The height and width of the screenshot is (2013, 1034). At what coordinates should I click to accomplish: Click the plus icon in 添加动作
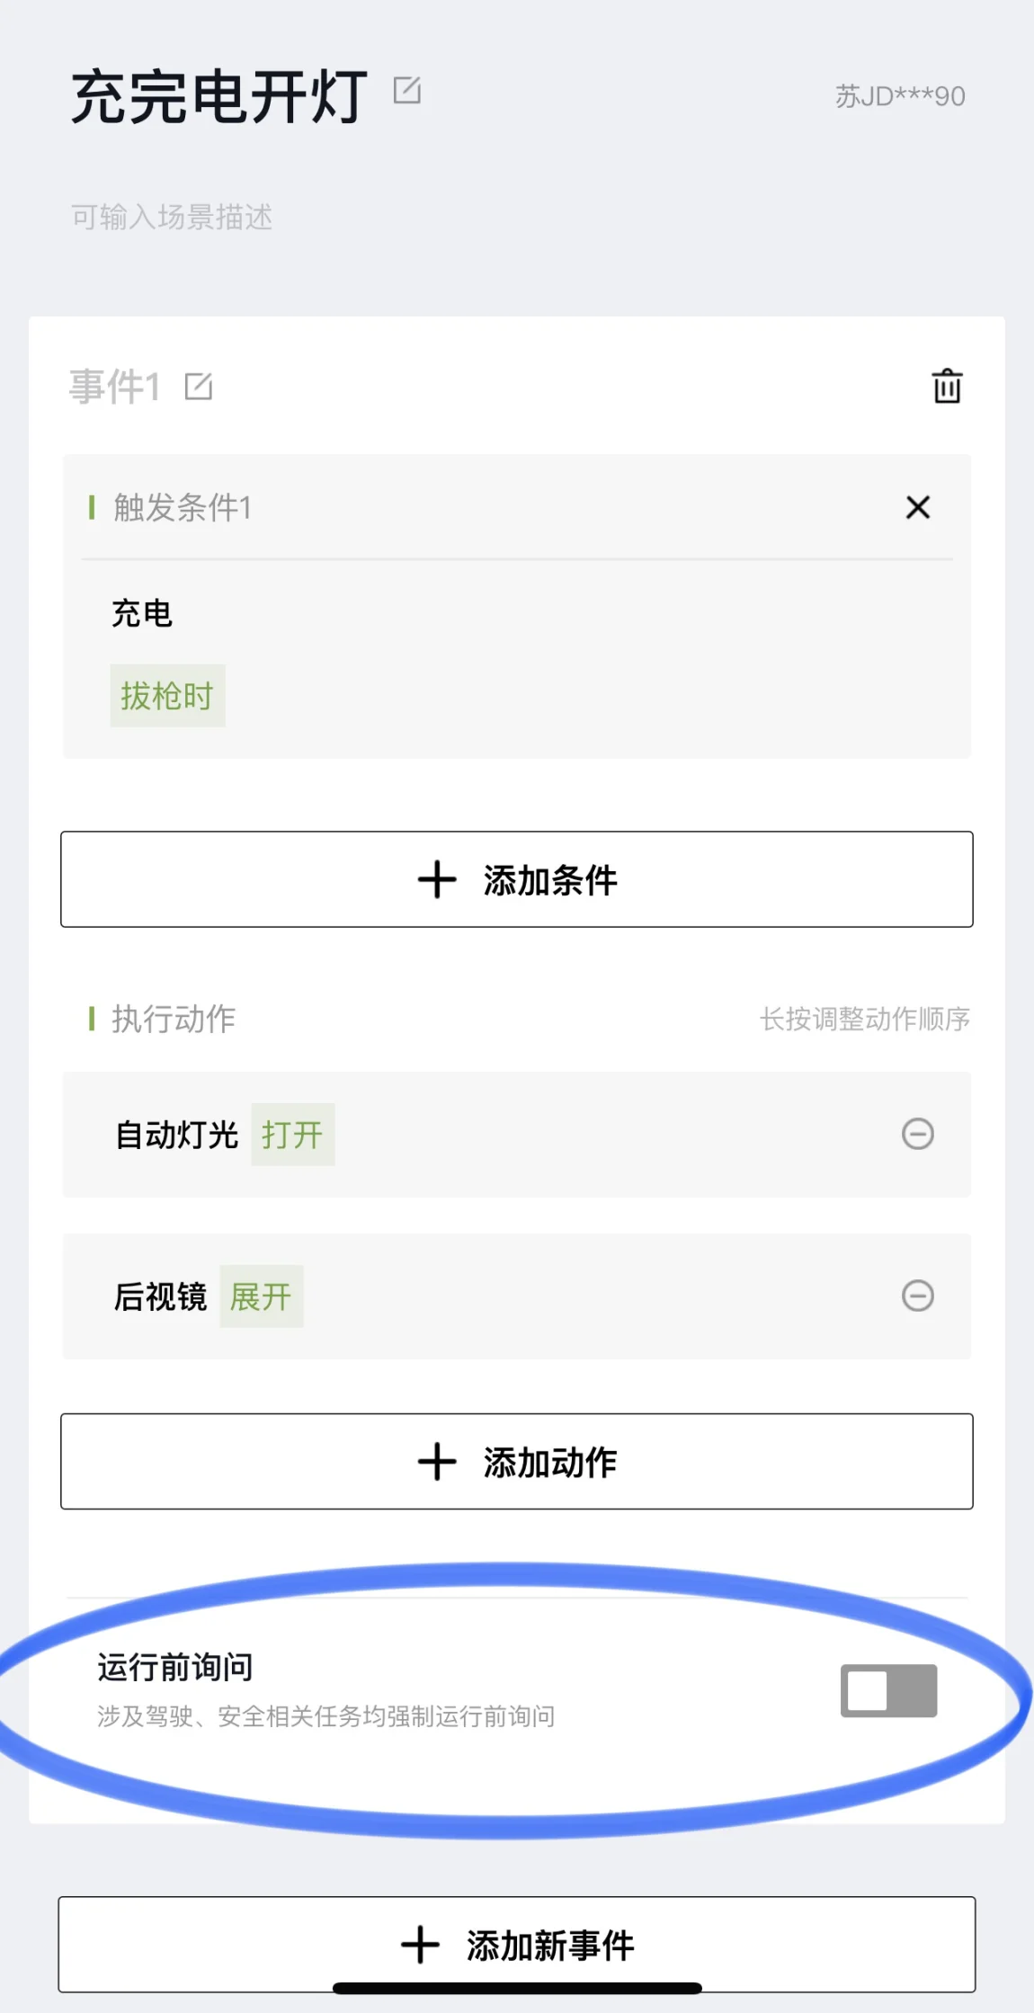[x=437, y=1462]
